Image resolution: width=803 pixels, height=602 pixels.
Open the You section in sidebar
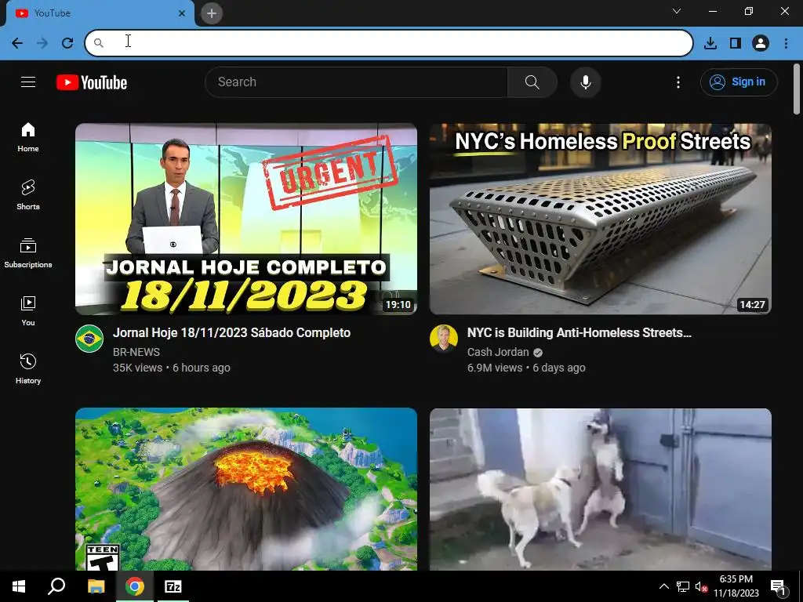pyautogui.click(x=28, y=310)
